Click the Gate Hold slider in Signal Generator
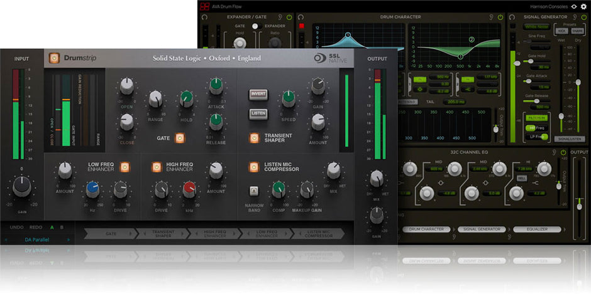This screenshot has width=591, height=294. pyautogui.click(x=536, y=61)
